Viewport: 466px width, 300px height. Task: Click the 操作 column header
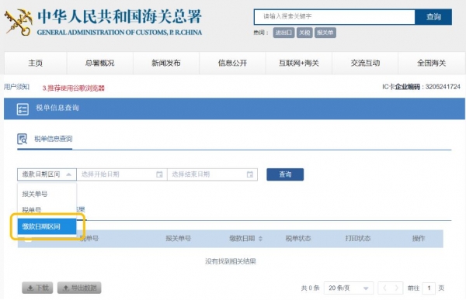point(419,238)
